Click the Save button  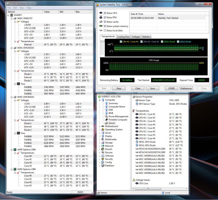tap(152, 88)
